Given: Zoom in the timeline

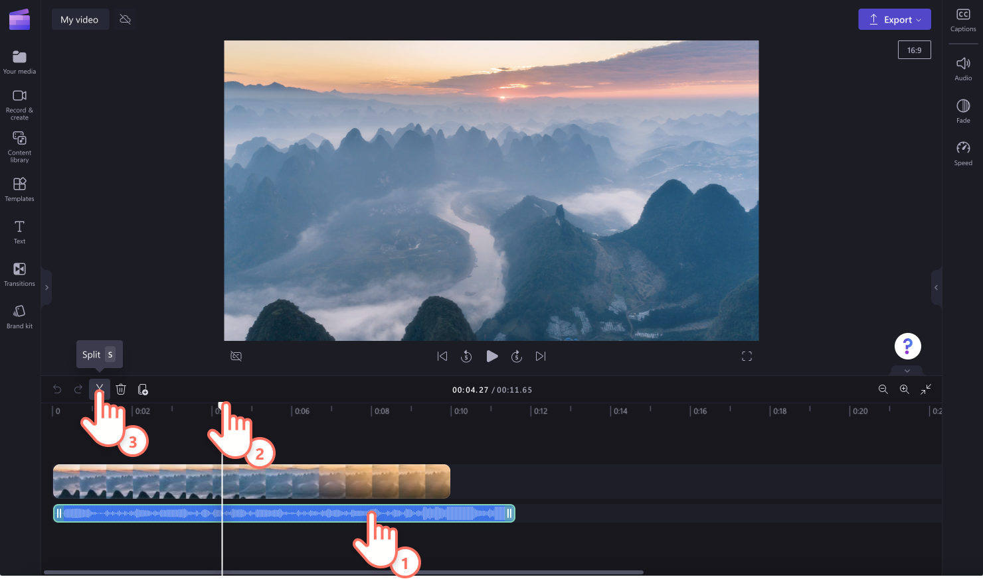Looking at the screenshot, I should click(x=905, y=389).
